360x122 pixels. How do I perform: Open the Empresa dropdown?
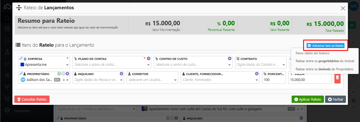[x=67, y=65]
